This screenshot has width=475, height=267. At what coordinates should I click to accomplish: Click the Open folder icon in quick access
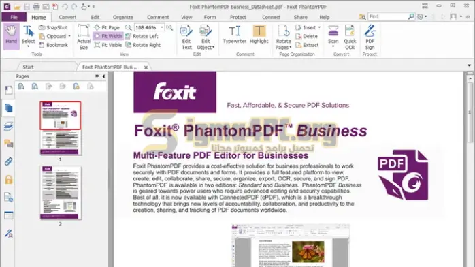click(x=17, y=6)
